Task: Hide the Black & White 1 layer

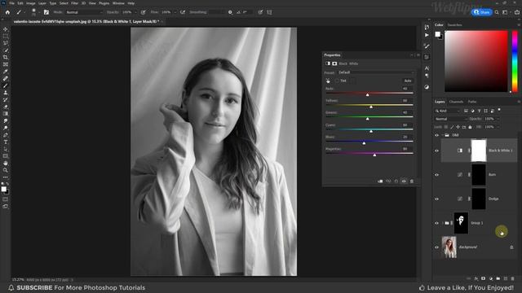Action: tap(437, 151)
